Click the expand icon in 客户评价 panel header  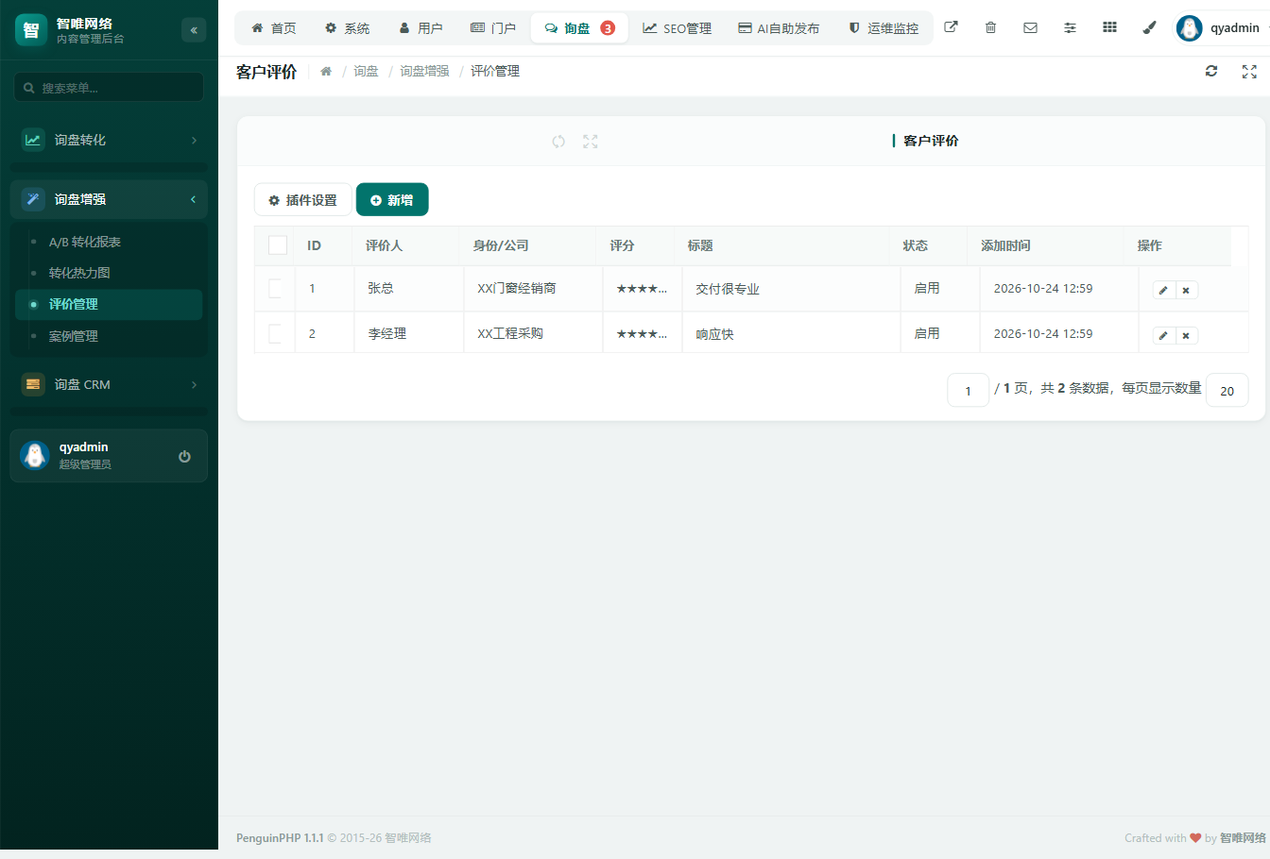click(591, 141)
